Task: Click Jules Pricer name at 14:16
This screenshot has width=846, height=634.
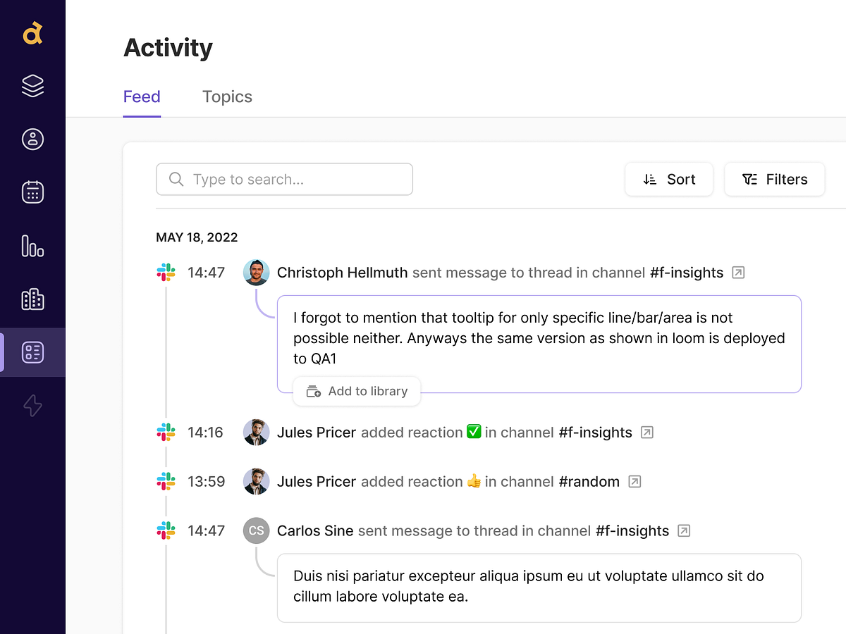Action: click(317, 432)
